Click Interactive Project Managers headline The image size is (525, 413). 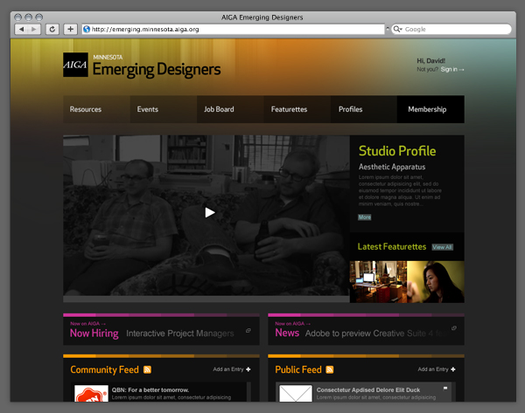pyautogui.click(x=179, y=334)
